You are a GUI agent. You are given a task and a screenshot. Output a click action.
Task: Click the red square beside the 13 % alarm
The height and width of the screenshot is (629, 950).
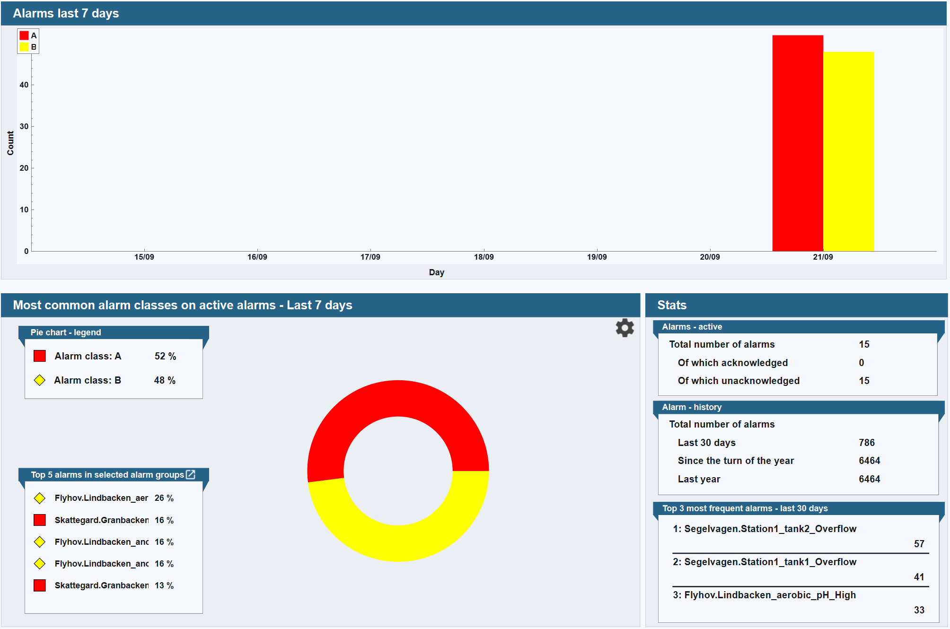click(40, 585)
